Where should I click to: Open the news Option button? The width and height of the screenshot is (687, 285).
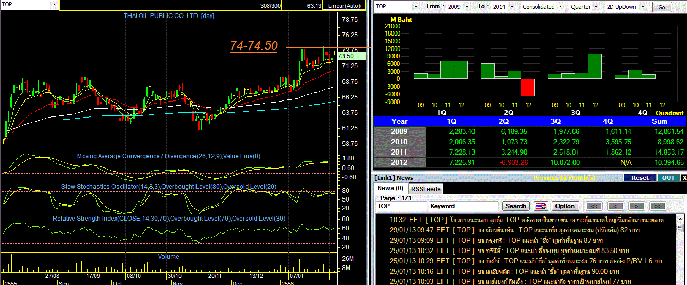[565, 206]
